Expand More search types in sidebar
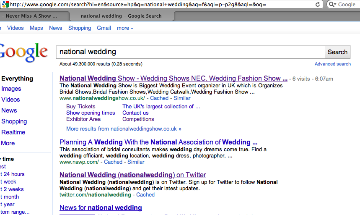This screenshot has height=215, width=360. pyautogui.click(x=8, y=143)
